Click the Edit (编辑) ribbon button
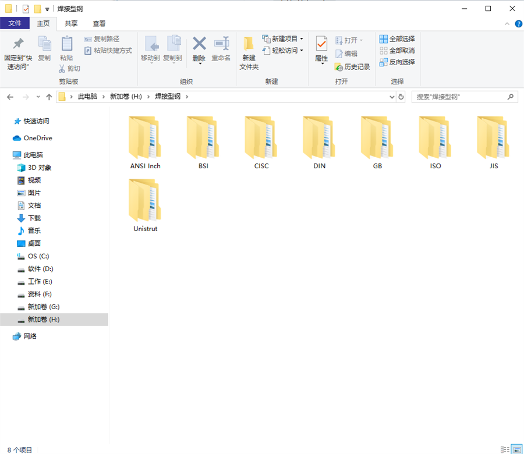Viewport: 524px width, 454px height. coord(346,54)
